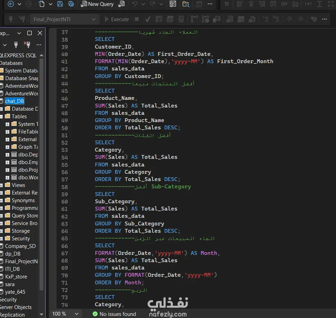Click the Object Explorer vertical scrollbar

pos(42,173)
